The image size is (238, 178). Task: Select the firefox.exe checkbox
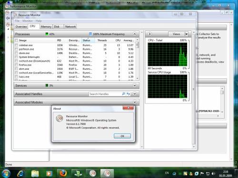pyautogui.click(x=16, y=65)
